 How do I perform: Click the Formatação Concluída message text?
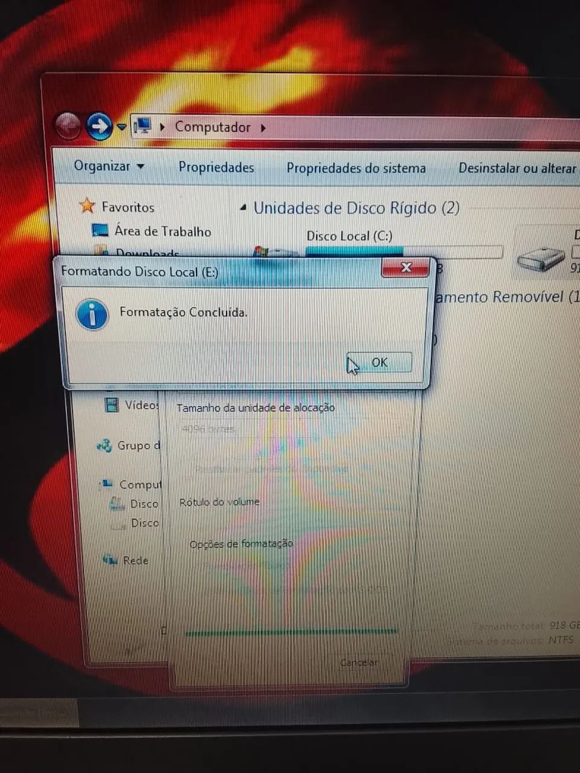184,312
